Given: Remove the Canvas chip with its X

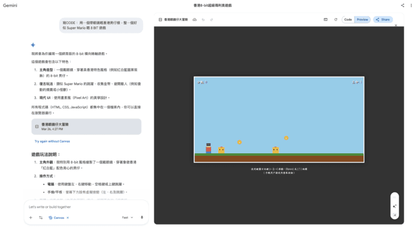Looking at the screenshot, I should [x=68, y=218].
